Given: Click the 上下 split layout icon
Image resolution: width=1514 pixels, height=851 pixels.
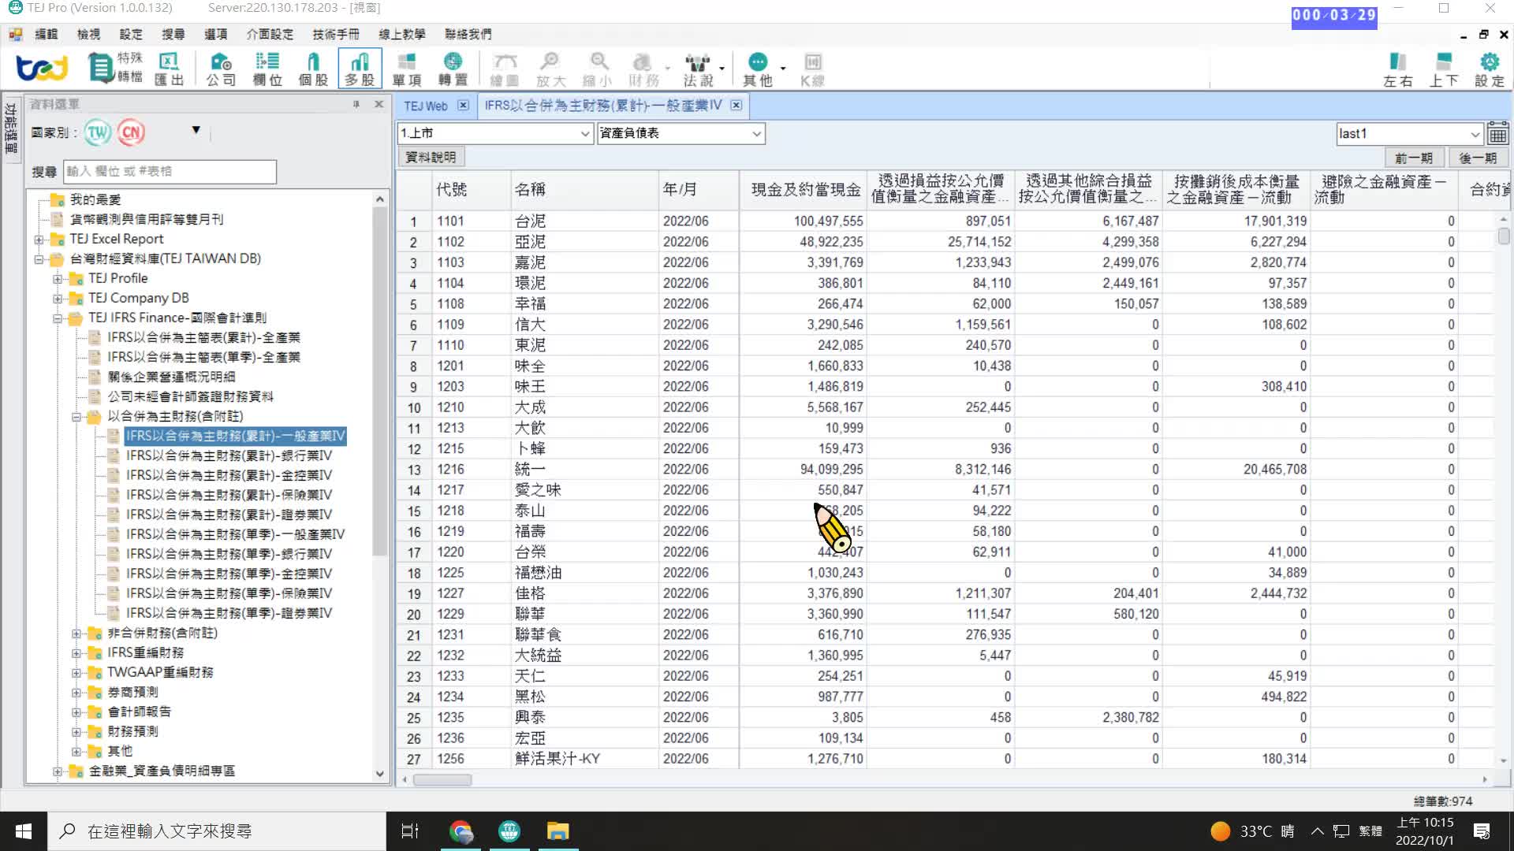Looking at the screenshot, I should tap(1444, 69).
